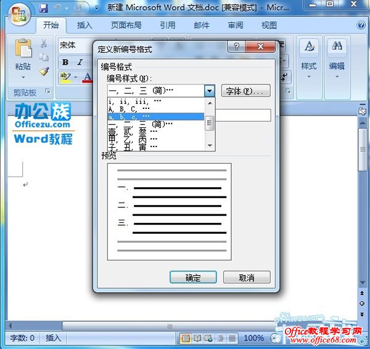Click document scroll down arrow
This screenshot has height=349, width=370.
coord(362,282)
